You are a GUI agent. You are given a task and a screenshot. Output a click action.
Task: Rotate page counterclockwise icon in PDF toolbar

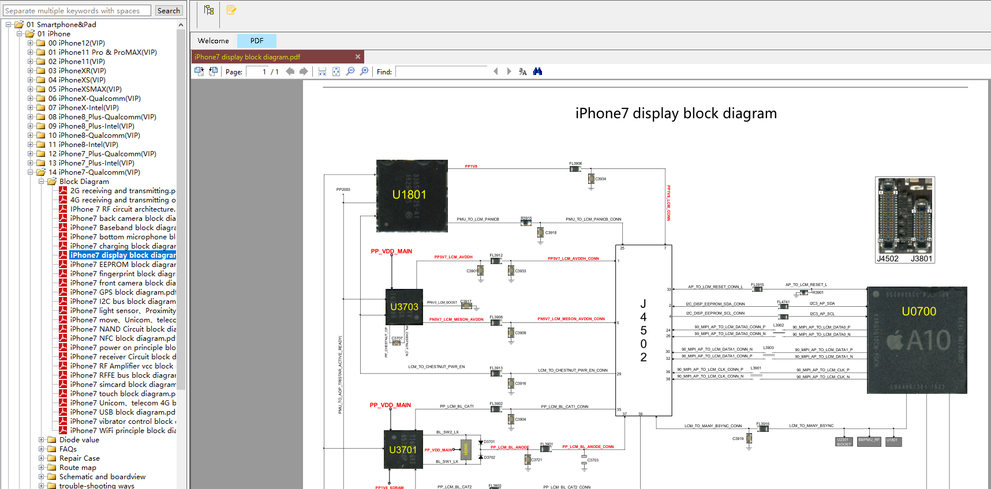(213, 72)
